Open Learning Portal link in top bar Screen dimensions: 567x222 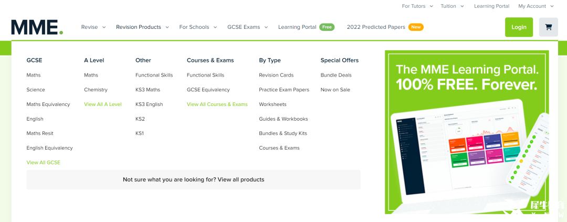coord(492,6)
